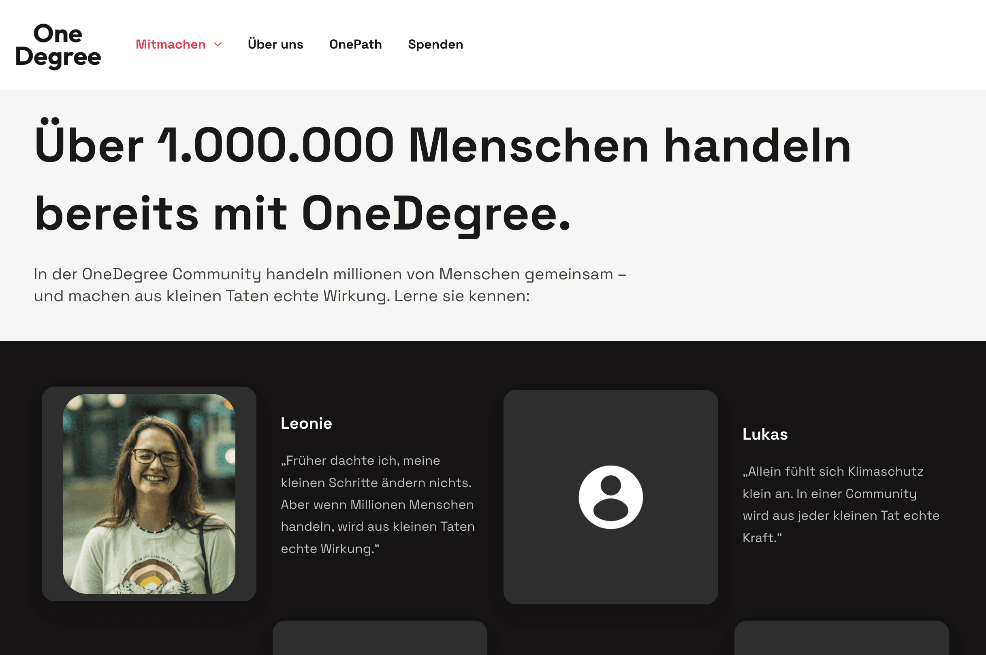Open the Mitmachen menu item
The height and width of the screenshot is (655, 986).
tap(171, 44)
